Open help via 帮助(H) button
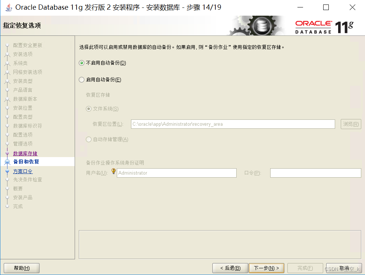365x275 pixels. [x=21, y=268]
